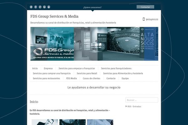The image size is (188, 125).
Task: Click the FDS Group header banner image
Action: point(94,44)
